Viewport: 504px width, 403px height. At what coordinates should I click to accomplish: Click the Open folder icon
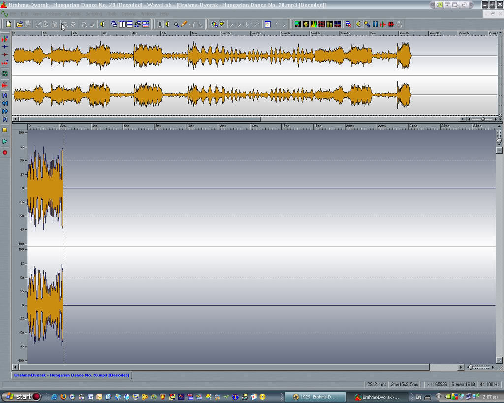click(19, 24)
